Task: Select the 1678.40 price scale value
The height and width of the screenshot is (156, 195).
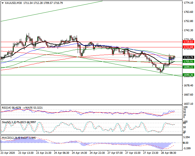Action: click(189, 86)
